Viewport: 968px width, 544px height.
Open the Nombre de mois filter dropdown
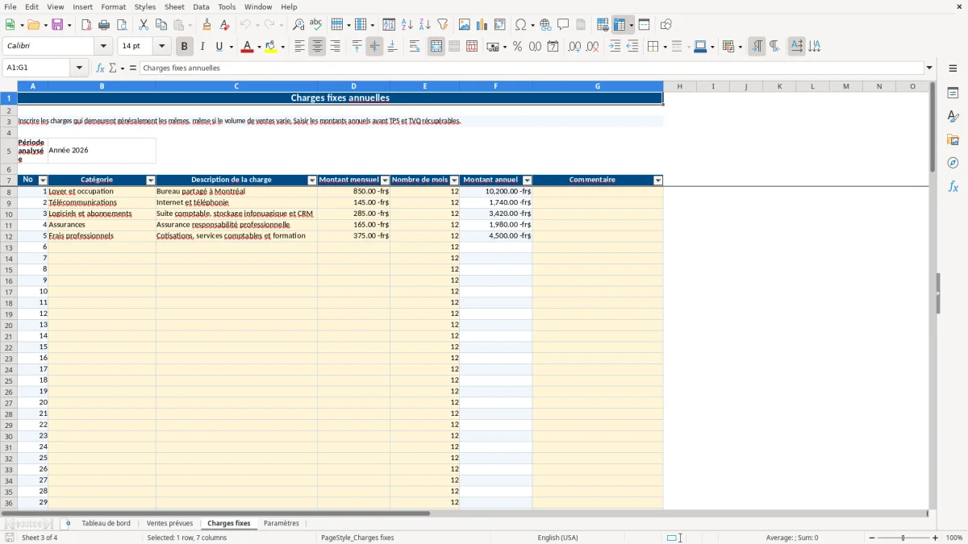[454, 181]
